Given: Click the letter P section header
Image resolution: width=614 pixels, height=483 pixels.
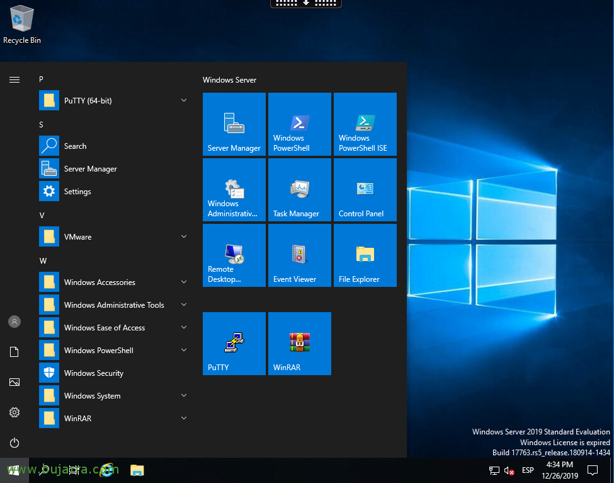Looking at the screenshot, I should [x=41, y=79].
